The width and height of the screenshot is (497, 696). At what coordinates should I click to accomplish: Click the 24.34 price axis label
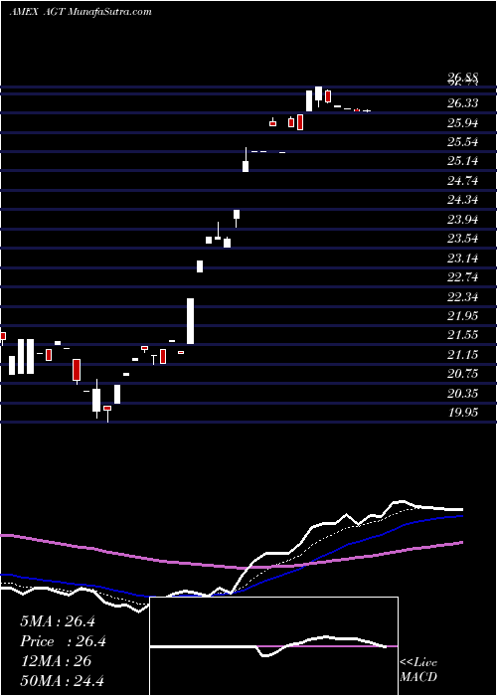click(463, 200)
